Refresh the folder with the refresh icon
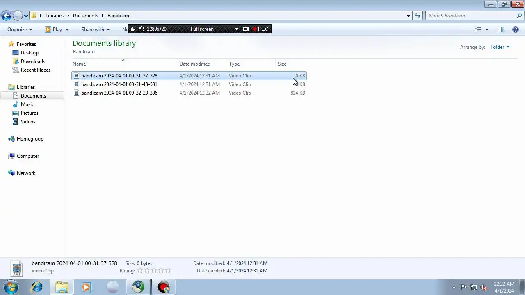Viewport: 525px width, 295px height. [418, 16]
